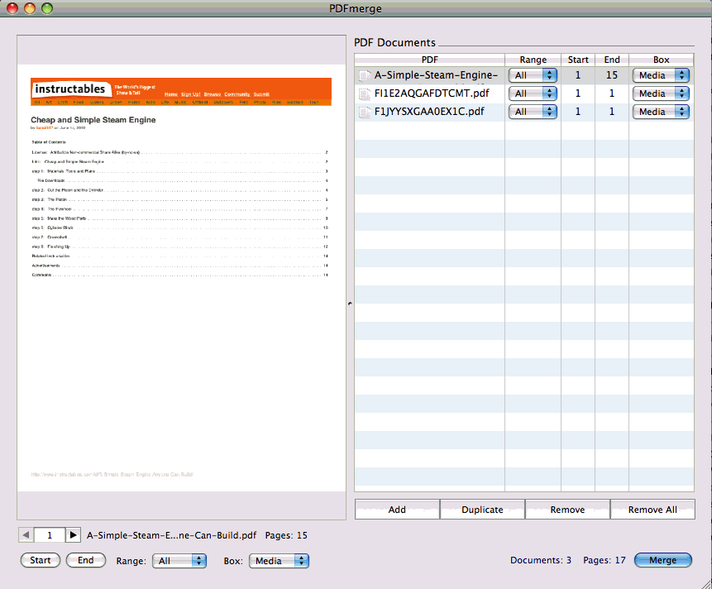Click the PDF icon beside A-Simple-Steam-Engine row

(364, 75)
